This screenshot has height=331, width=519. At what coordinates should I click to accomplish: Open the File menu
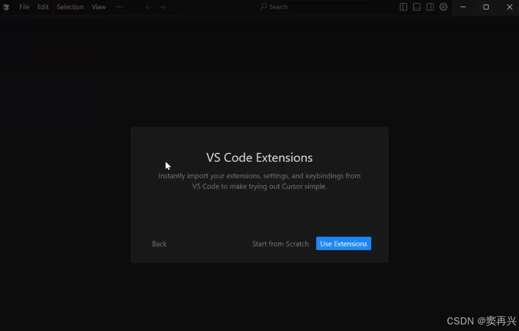pos(24,7)
